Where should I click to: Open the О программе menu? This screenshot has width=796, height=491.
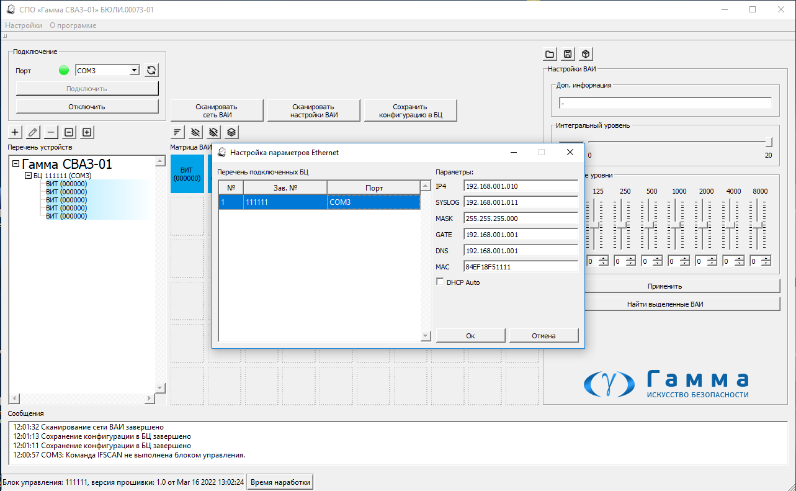pos(73,25)
